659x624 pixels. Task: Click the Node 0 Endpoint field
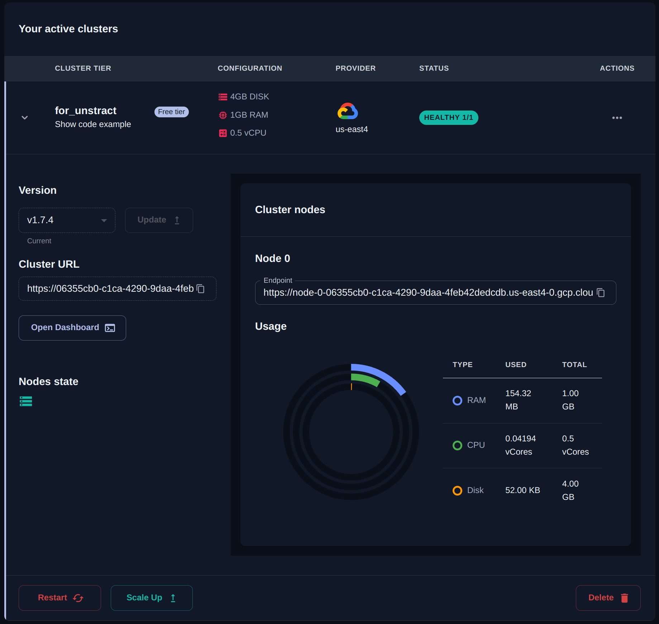(x=435, y=293)
